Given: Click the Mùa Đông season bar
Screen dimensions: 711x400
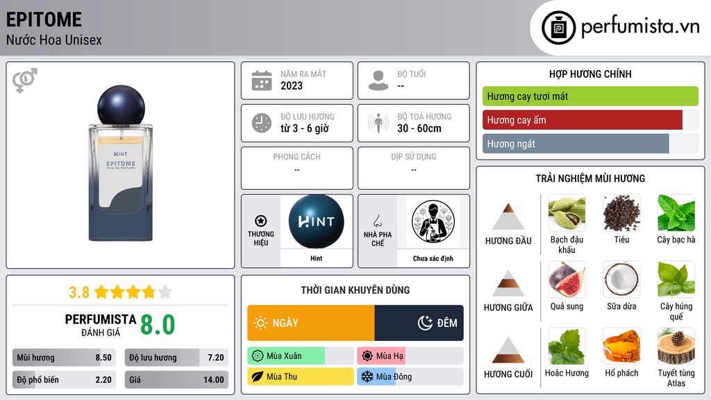Looking at the screenshot, I should 410,376.
